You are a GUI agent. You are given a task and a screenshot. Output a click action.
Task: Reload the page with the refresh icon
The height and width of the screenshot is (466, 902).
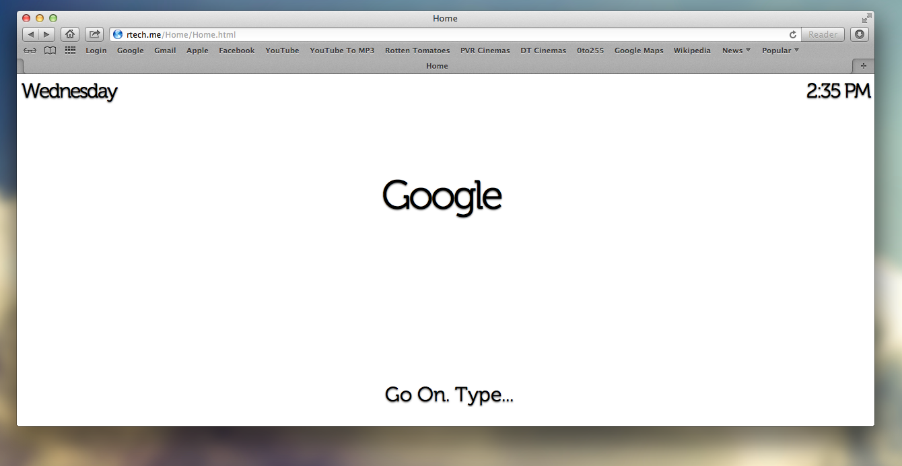(x=793, y=34)
